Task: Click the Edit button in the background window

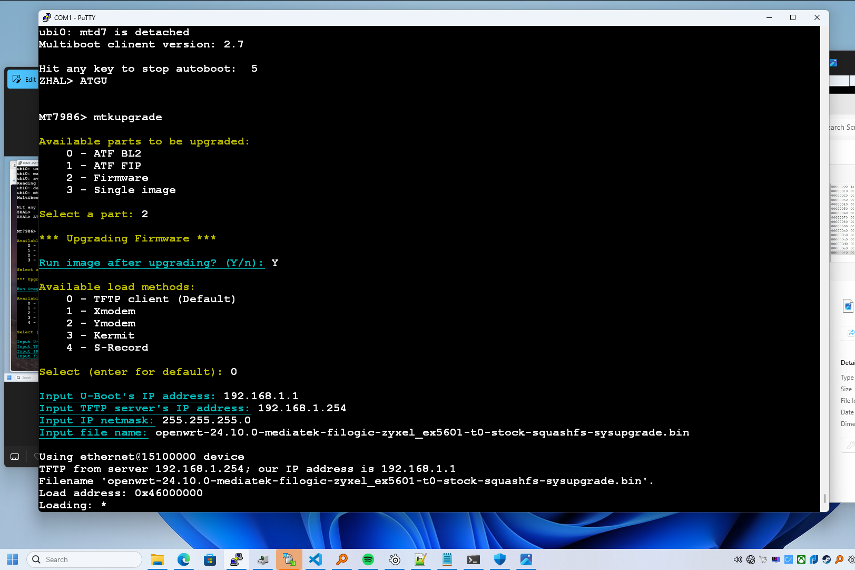Action: [24, 80]
